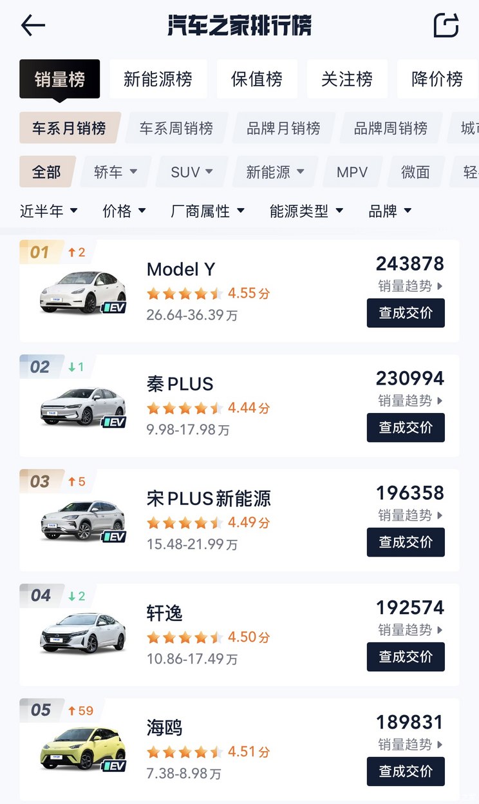The image size is (479, 804).
Task: Click the back arrow at top left
Action: pos(32,25)
